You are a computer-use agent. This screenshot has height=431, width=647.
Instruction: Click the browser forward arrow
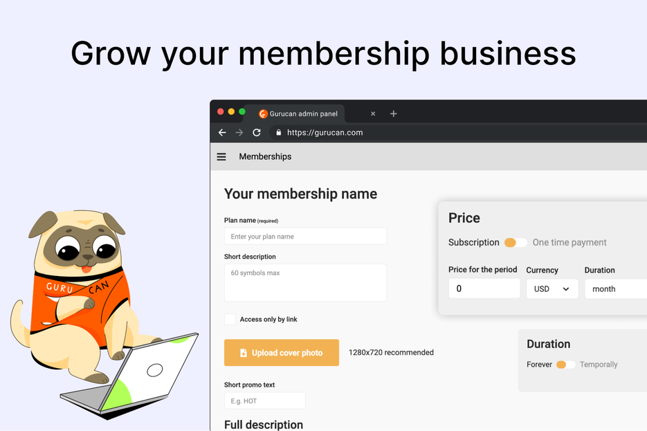(239, 132)
